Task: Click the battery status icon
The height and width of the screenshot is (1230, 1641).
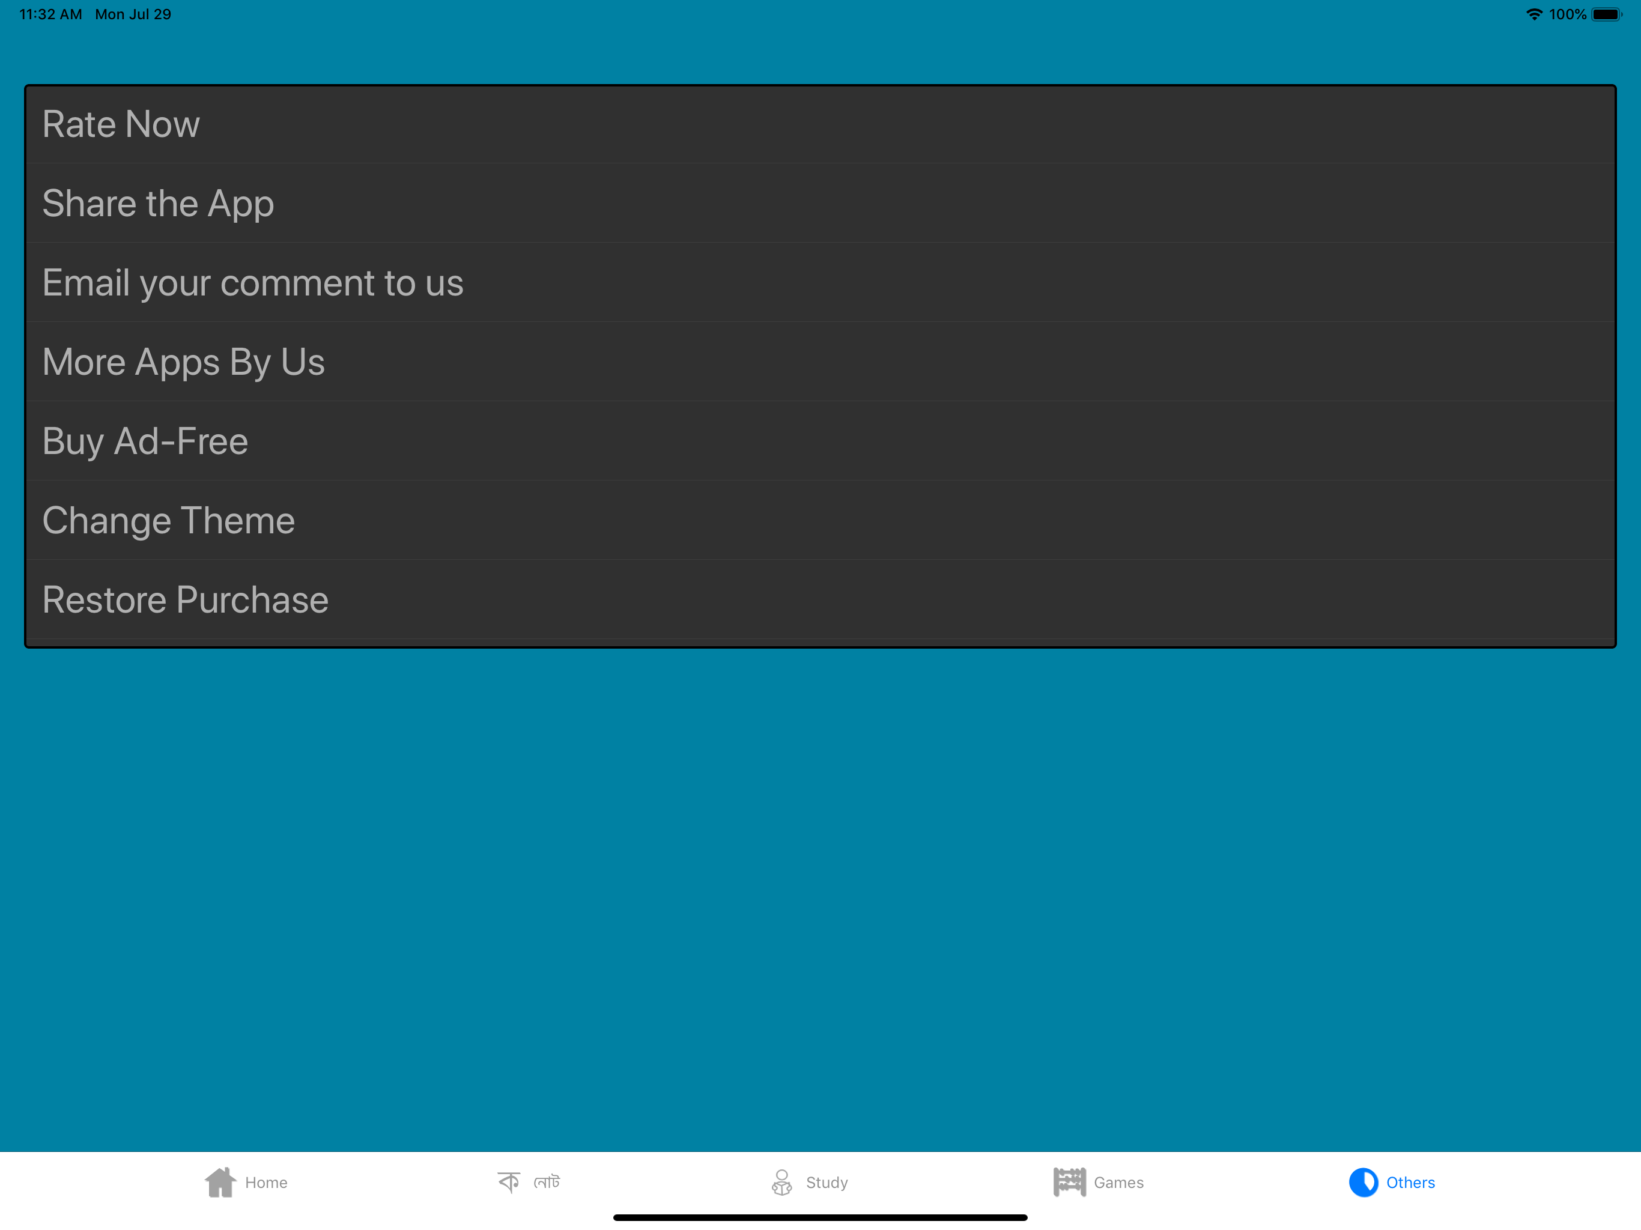Action: click(x=1606, y=15)
